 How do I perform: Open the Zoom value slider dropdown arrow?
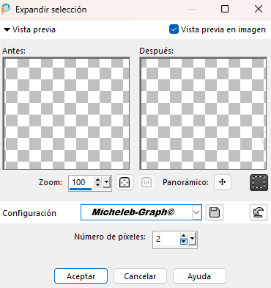[106, 182]
